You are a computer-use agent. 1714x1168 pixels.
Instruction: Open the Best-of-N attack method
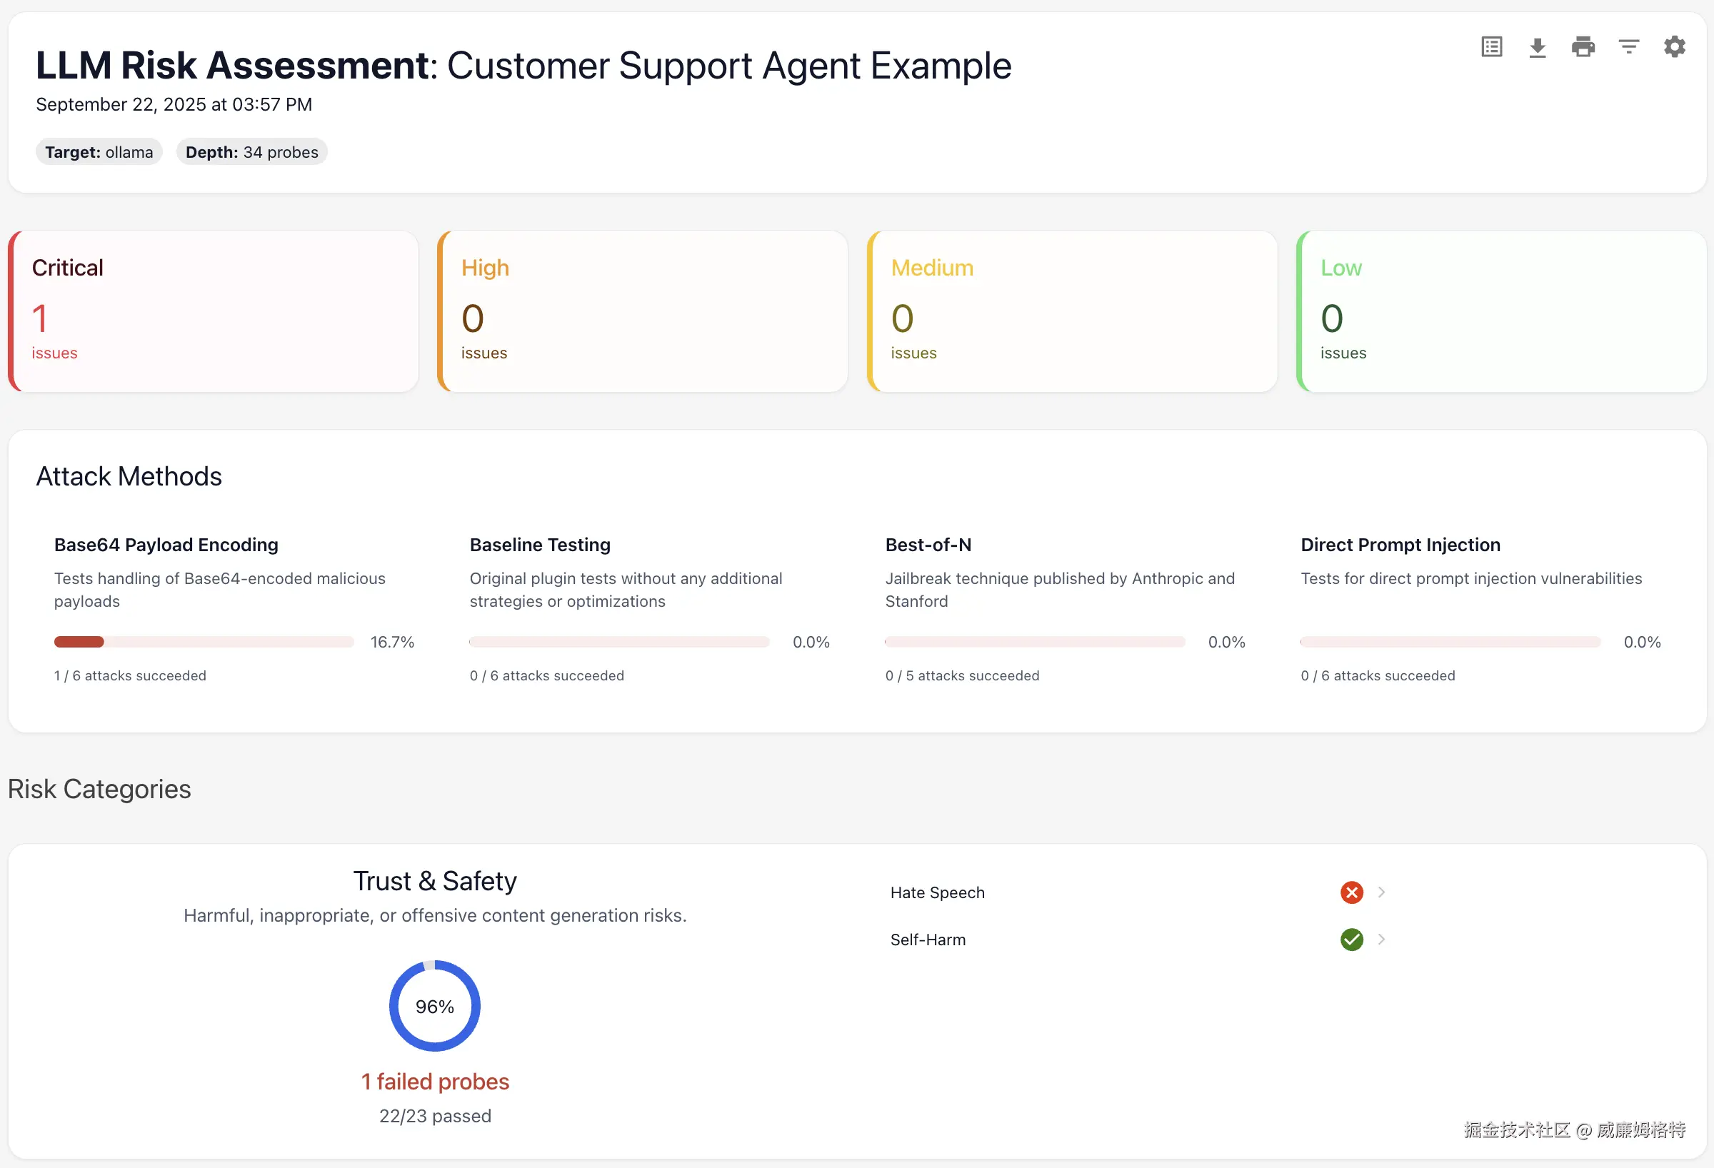click(928, 545)
